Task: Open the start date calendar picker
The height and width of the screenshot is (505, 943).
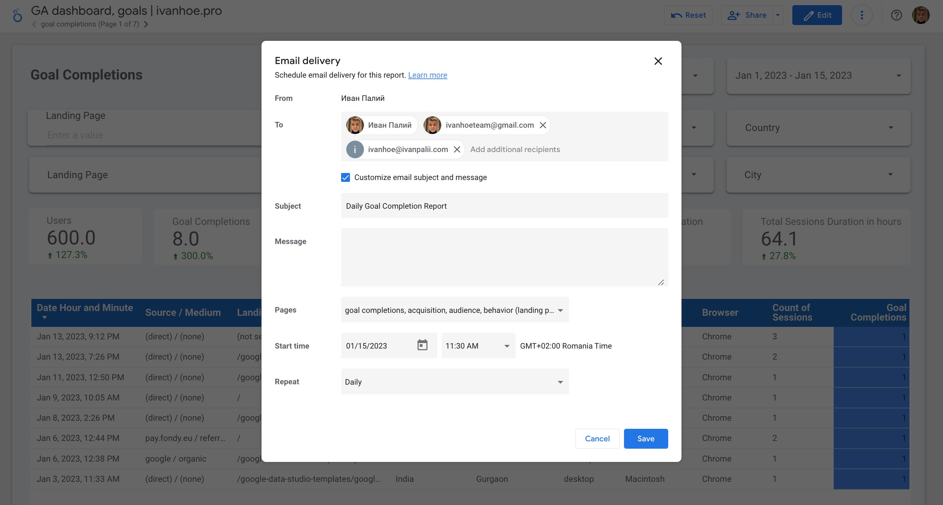Action: click(422, 345)
